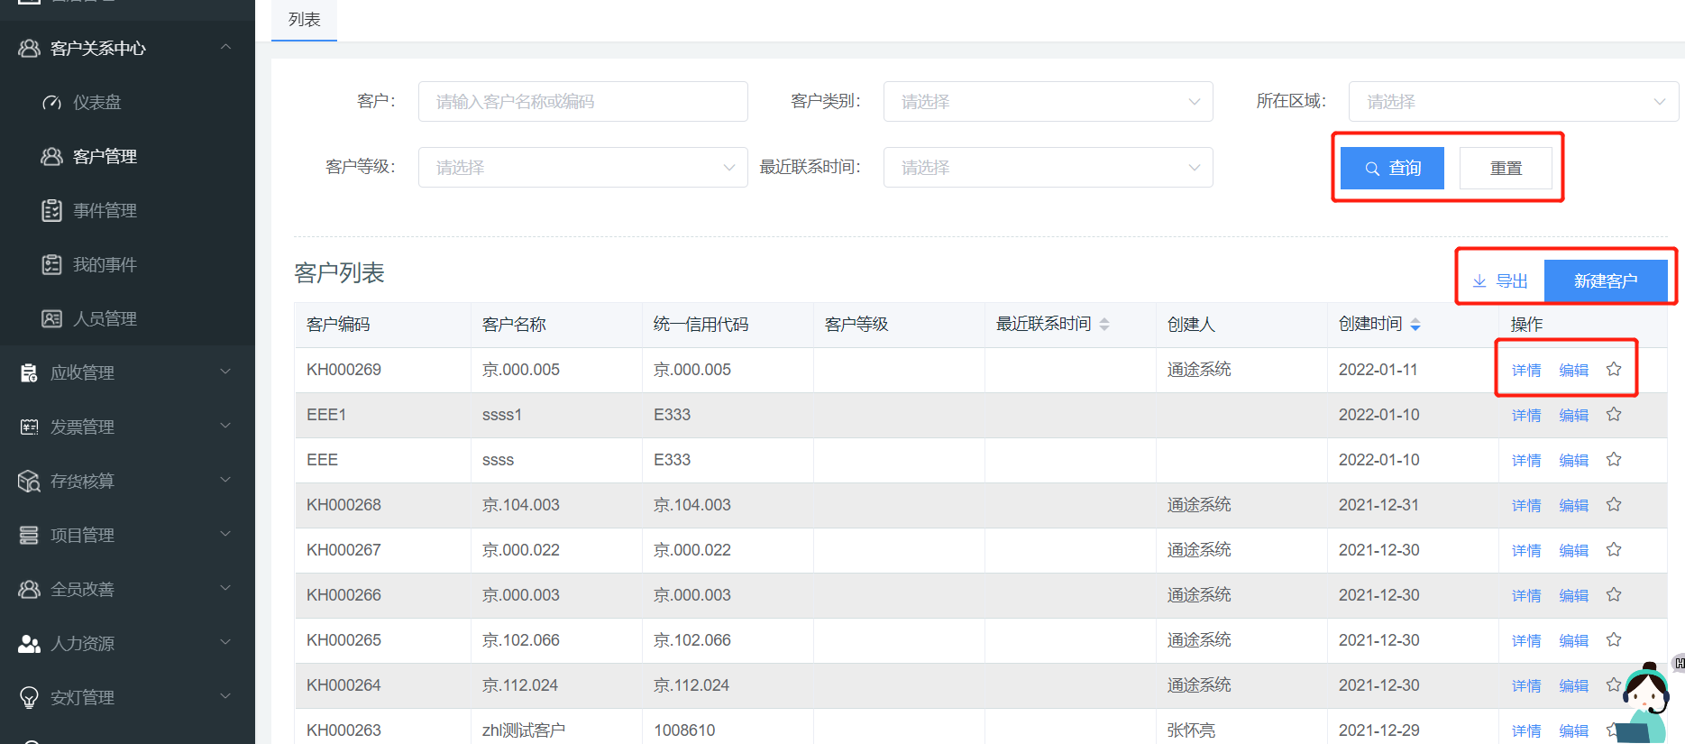Screen dimensions: 1685x744
Task: Click the 新建客户 button
Action: (1605, 281)
